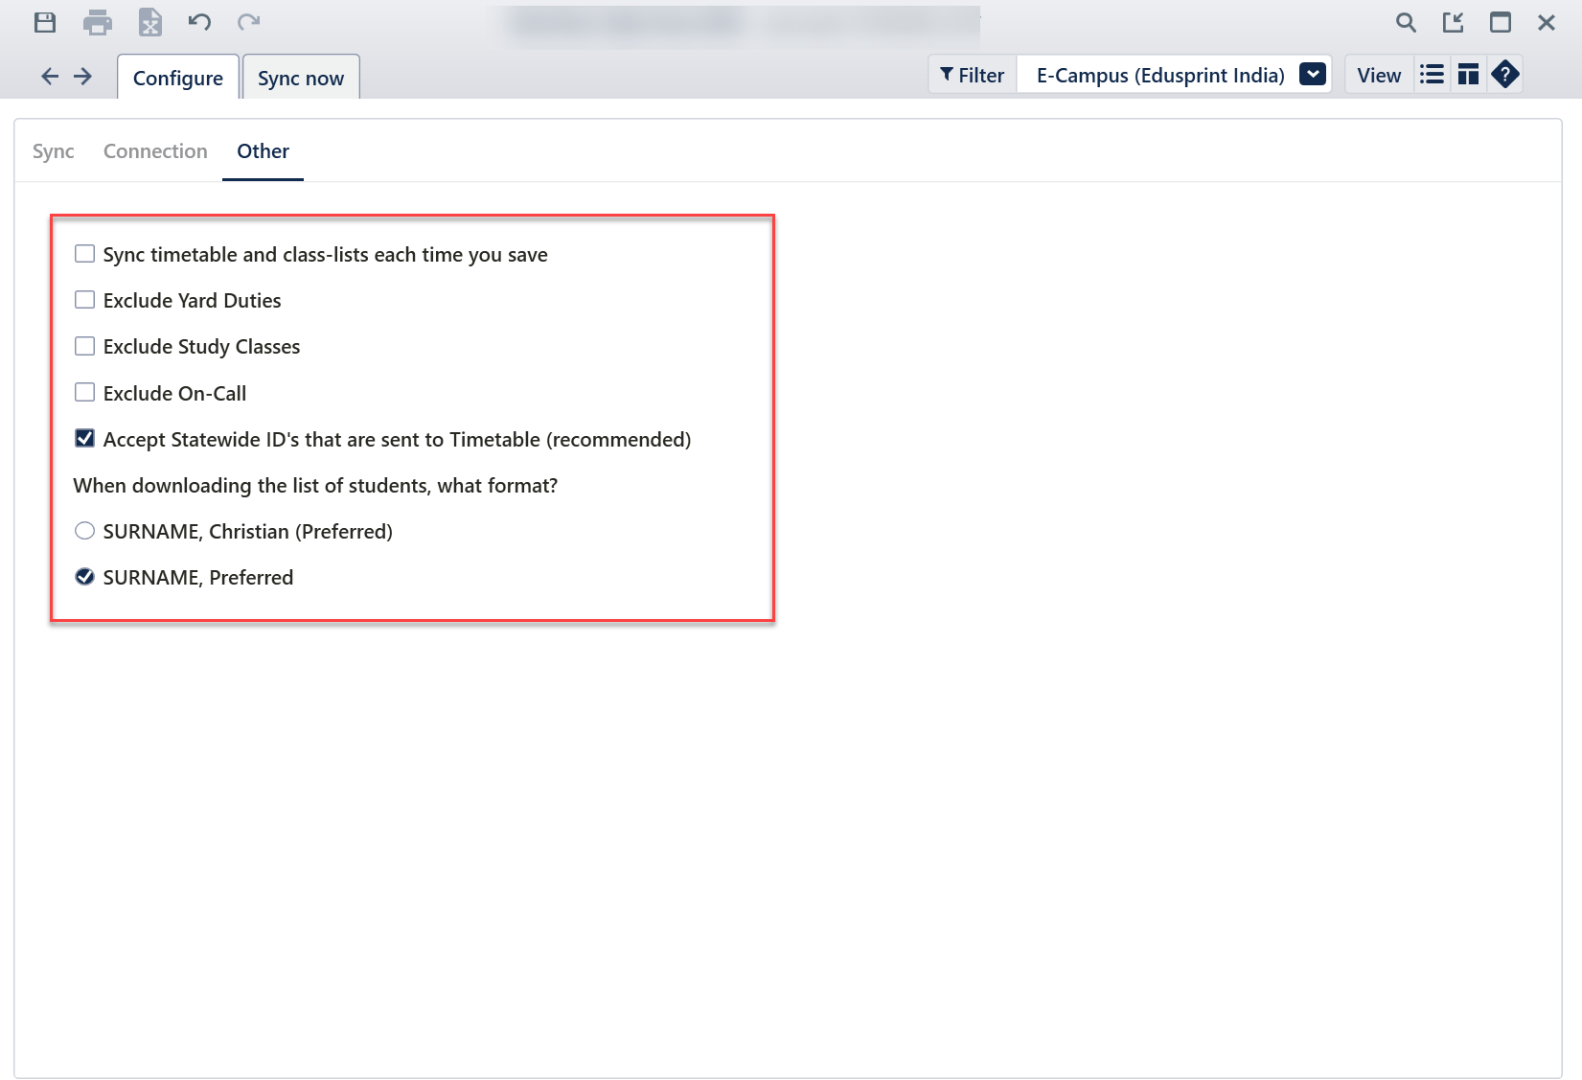Maximize the window using square icon

(1501, 22)
